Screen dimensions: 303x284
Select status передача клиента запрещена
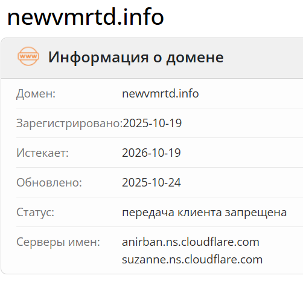click(205, 213)
